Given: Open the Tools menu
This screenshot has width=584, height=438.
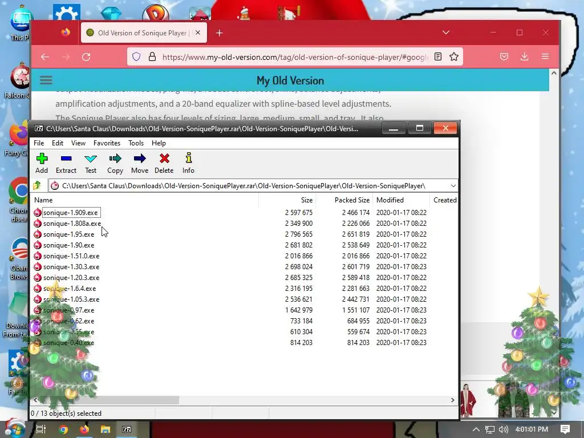Looking at the screenshot, I should click(x=136, y=143).
